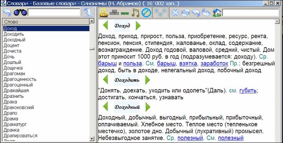This screenshot has height=143, width=283.
Task: Click the snowflakes toolbar icon
Action: point(160,13)
